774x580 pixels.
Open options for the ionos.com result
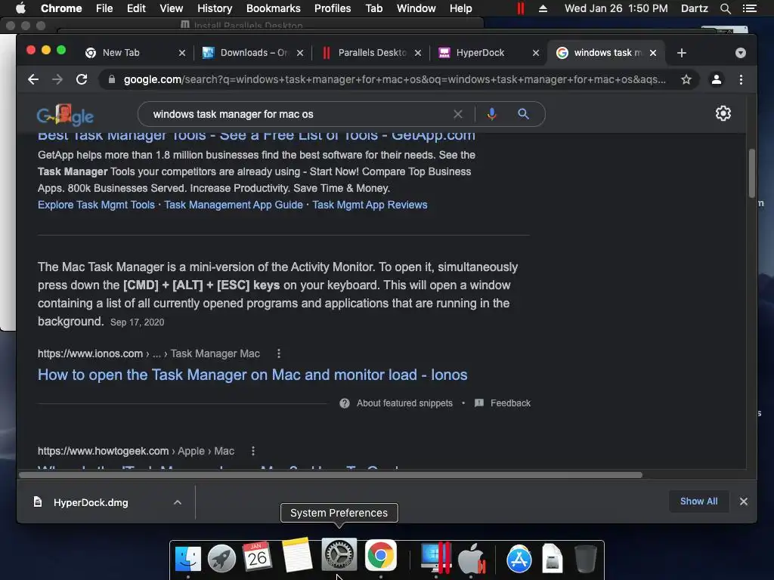279,353
